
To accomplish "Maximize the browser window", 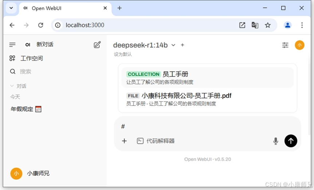I will pyautogui.click(x=283, y=8).
